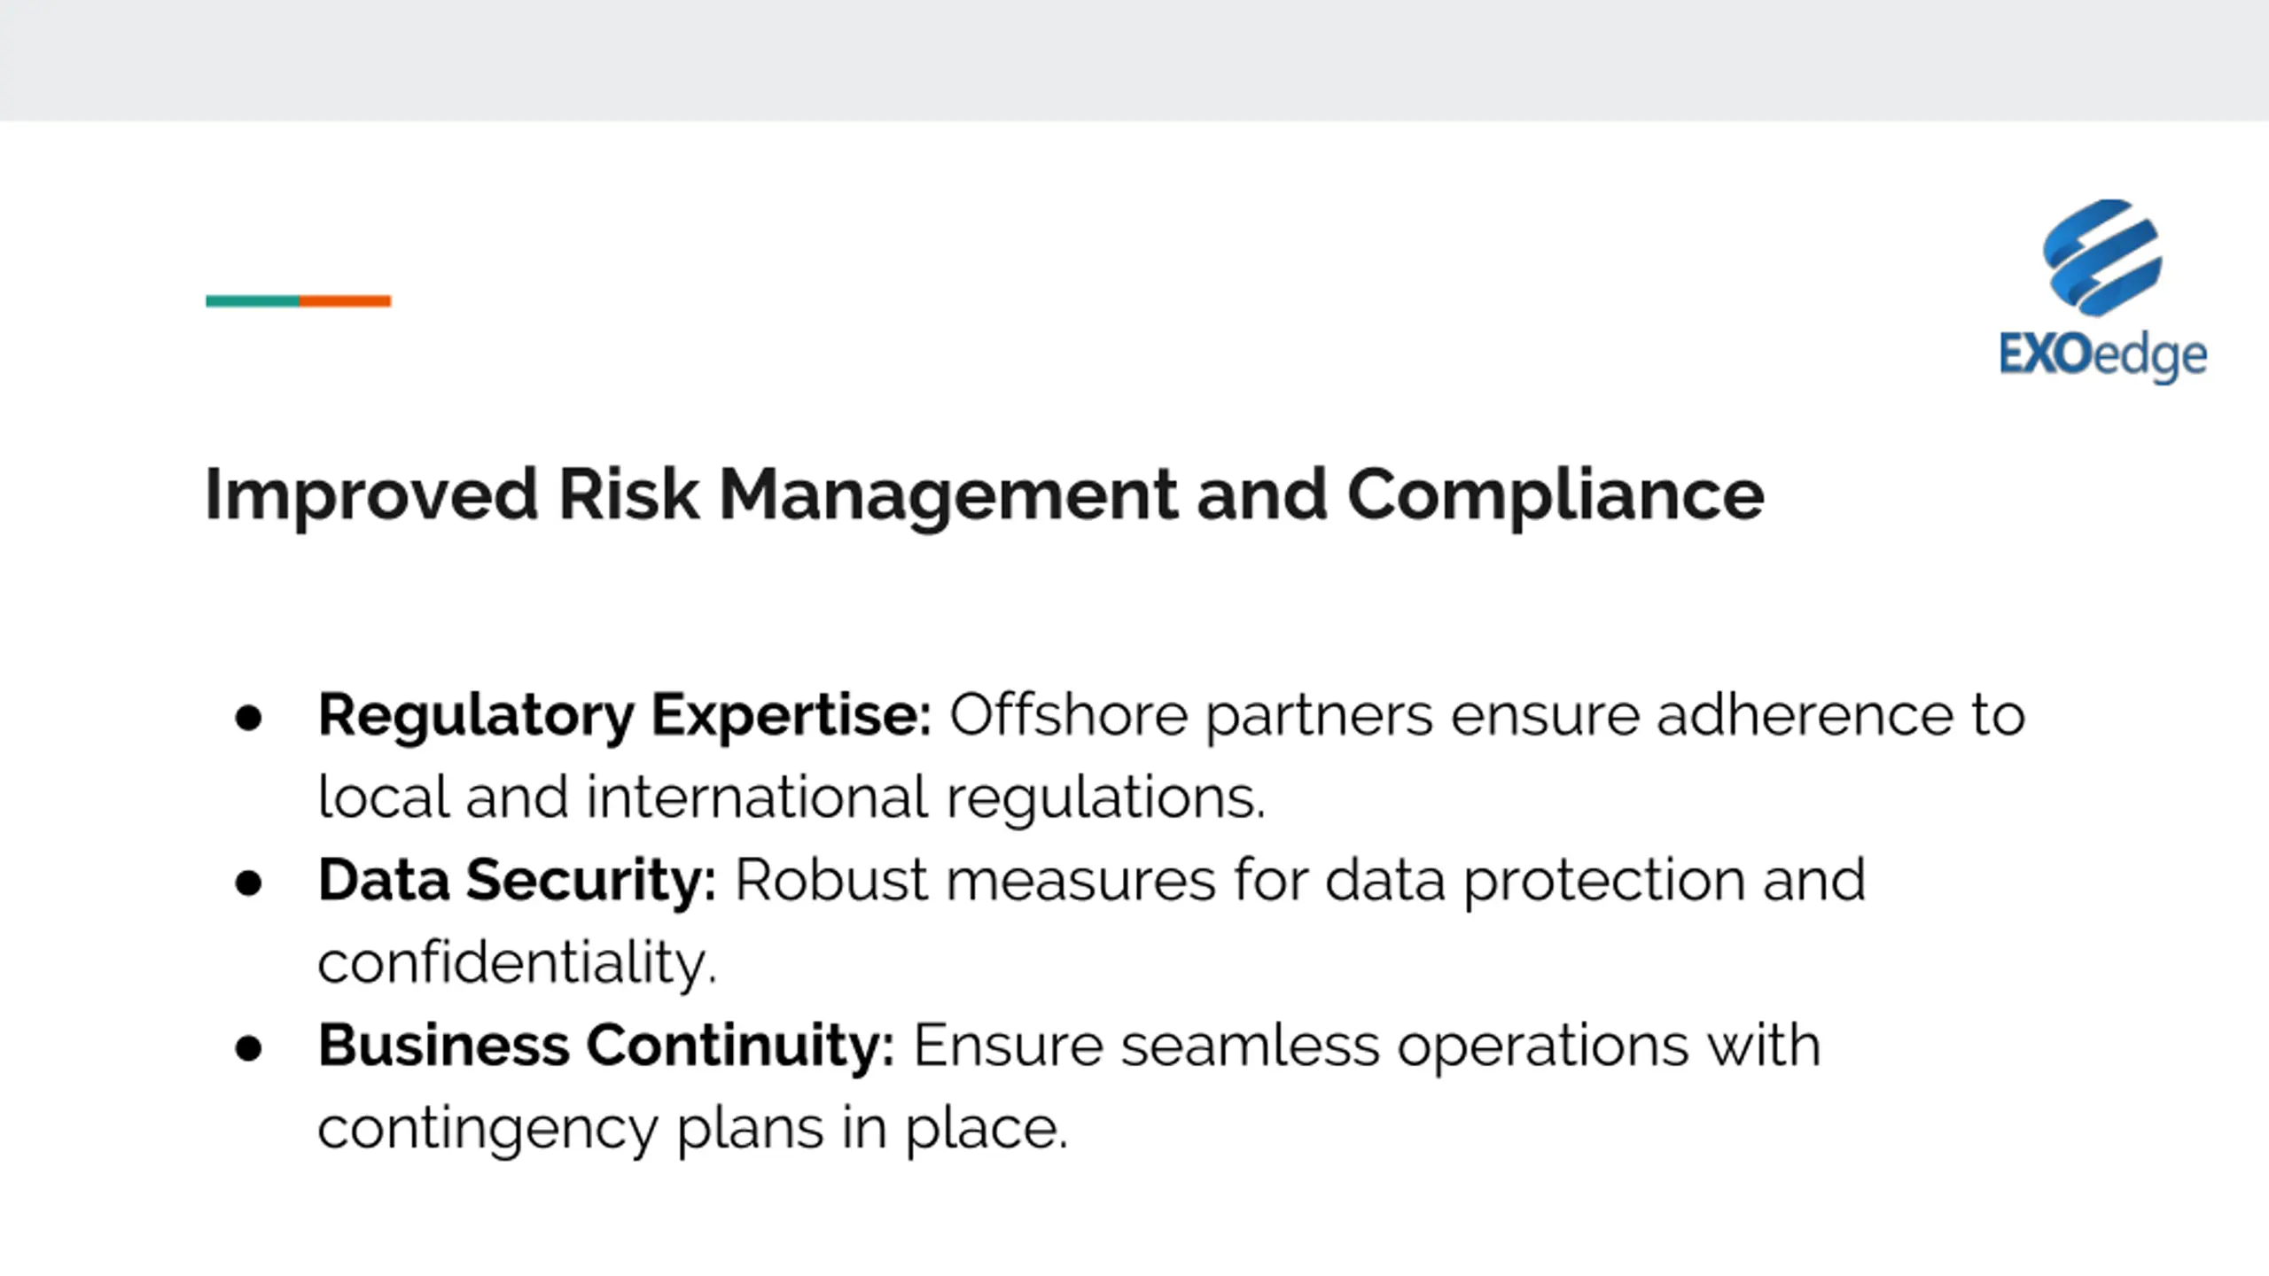Click the bullet dot beside Data Security
Image resolution: width=2269 pixels, height=1276 pixels.
pyautogui.click(x=248, y=883)
